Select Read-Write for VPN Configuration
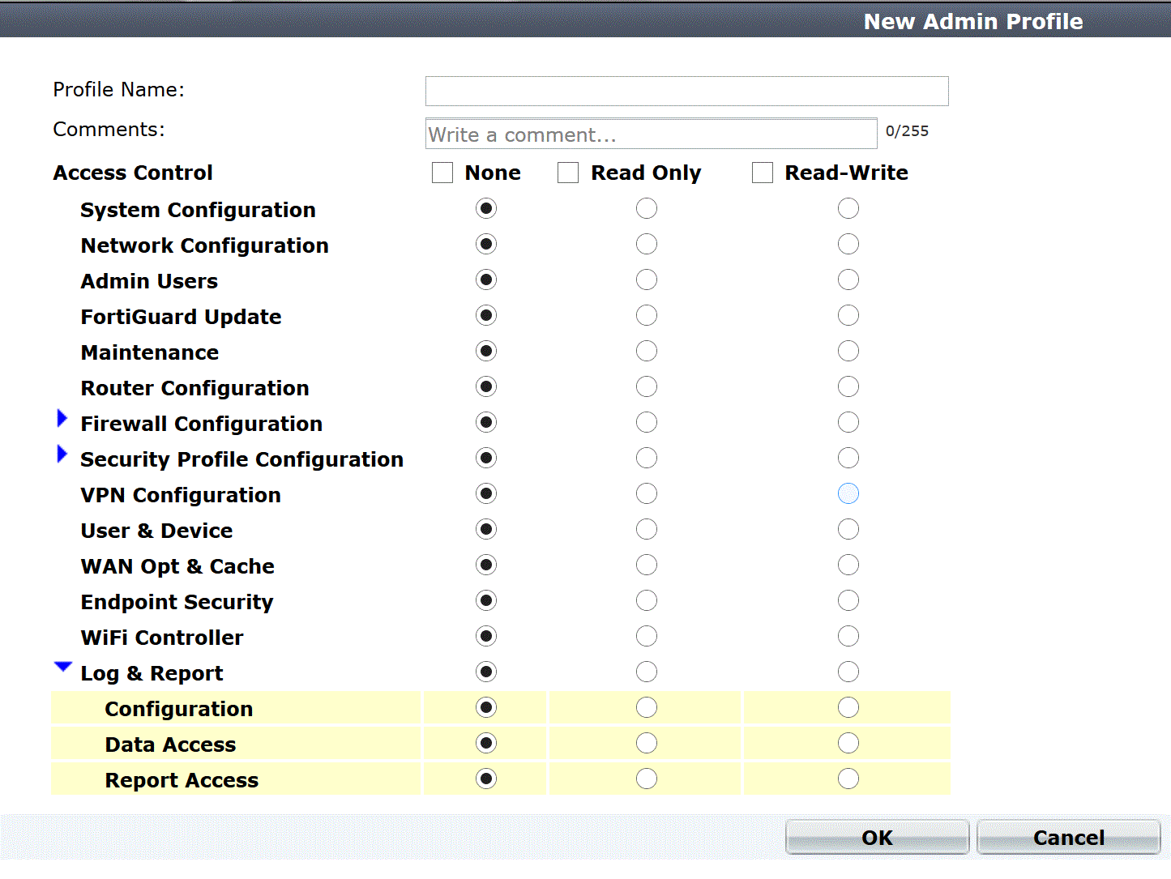 (x=848, y=494)
